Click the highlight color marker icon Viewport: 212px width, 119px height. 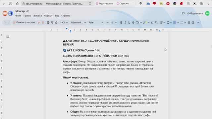tap(144, 22)
